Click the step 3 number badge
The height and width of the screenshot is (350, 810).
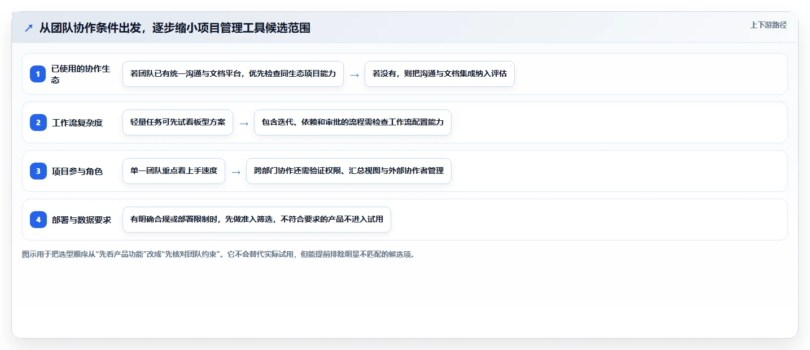[38, 171]
